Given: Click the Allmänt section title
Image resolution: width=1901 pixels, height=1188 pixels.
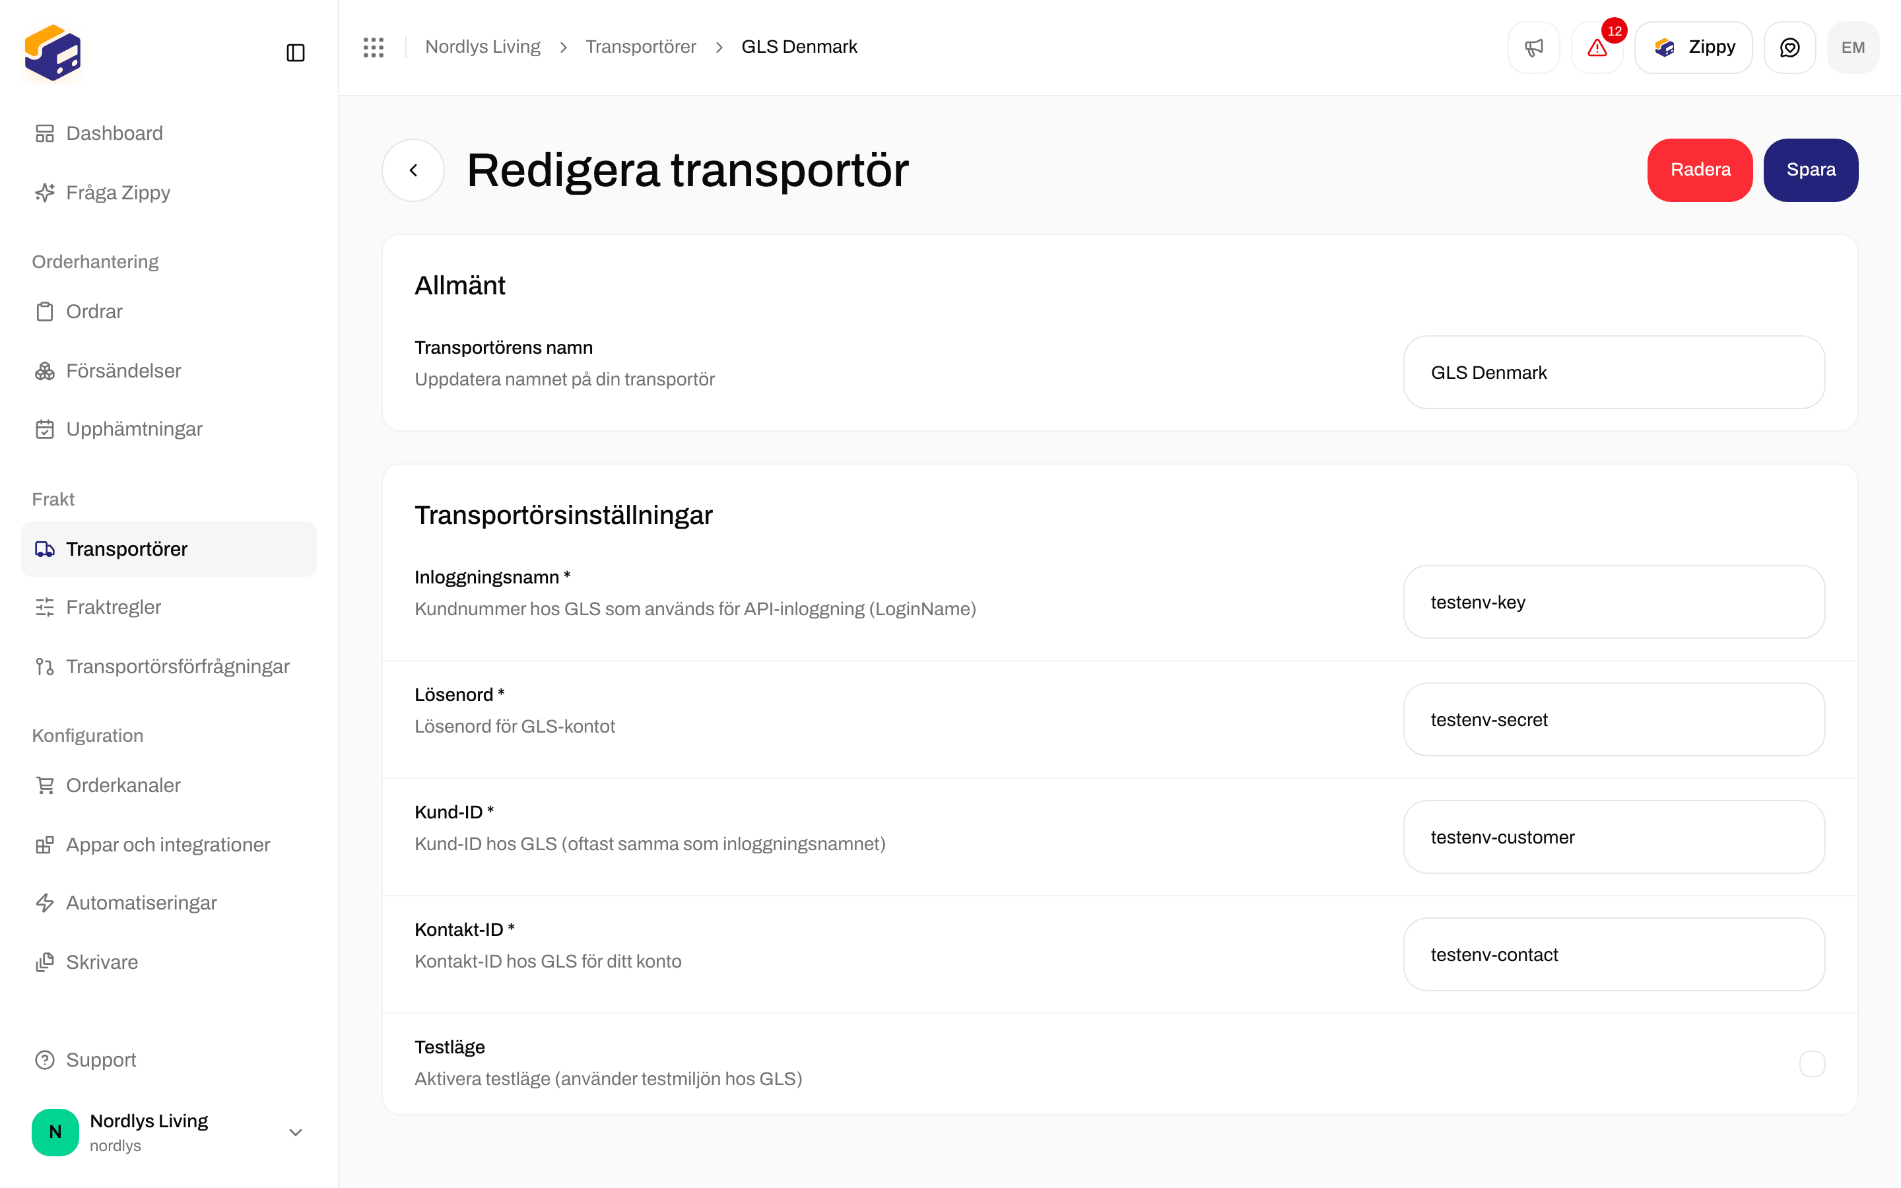Looking at the screenshot, I should point(459,285).
